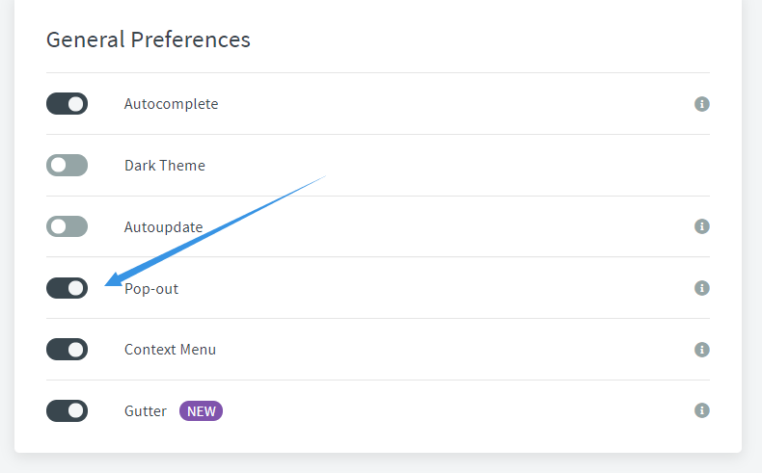Click the Gutter label text
Screen dimensions: 762x473
146,411
